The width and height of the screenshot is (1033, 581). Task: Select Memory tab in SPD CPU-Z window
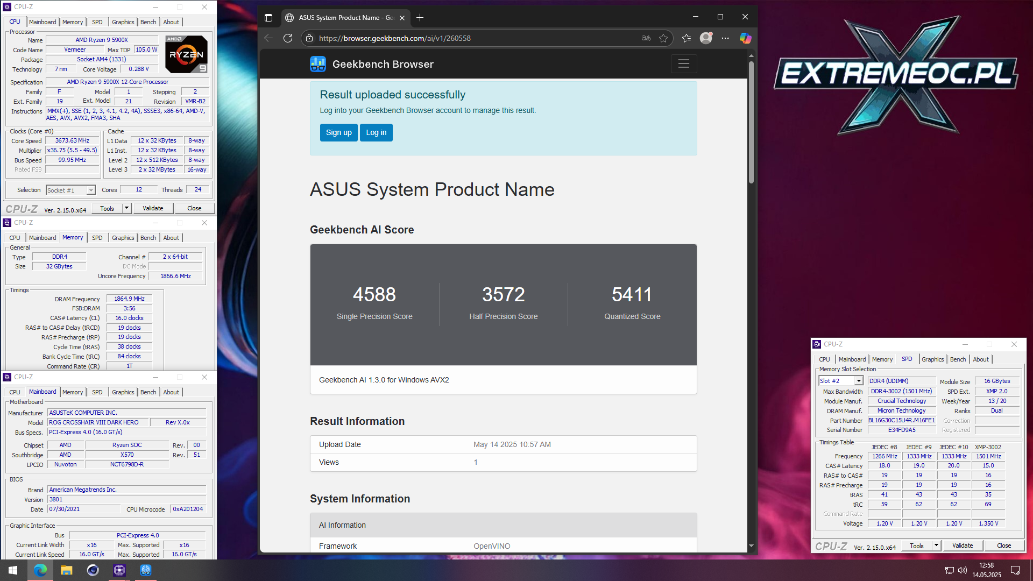click(882, 359)
